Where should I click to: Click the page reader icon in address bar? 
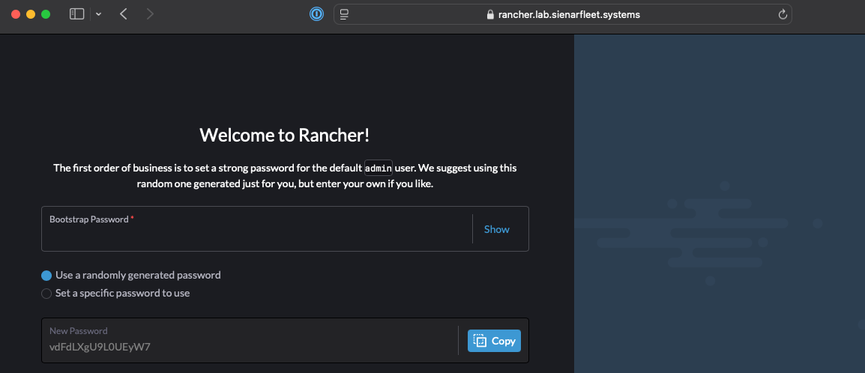(344, 14)
